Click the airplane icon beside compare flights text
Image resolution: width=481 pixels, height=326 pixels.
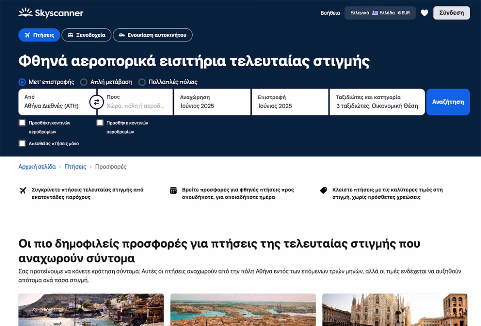(23, 191)
